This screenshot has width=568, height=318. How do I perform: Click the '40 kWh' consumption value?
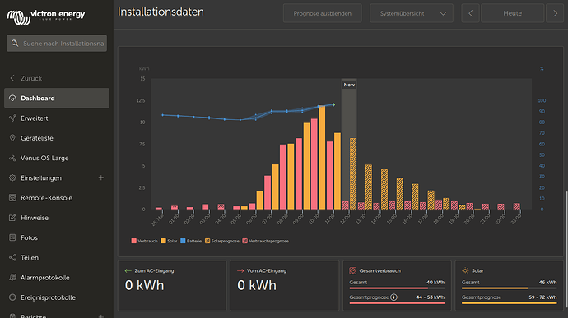435,282
